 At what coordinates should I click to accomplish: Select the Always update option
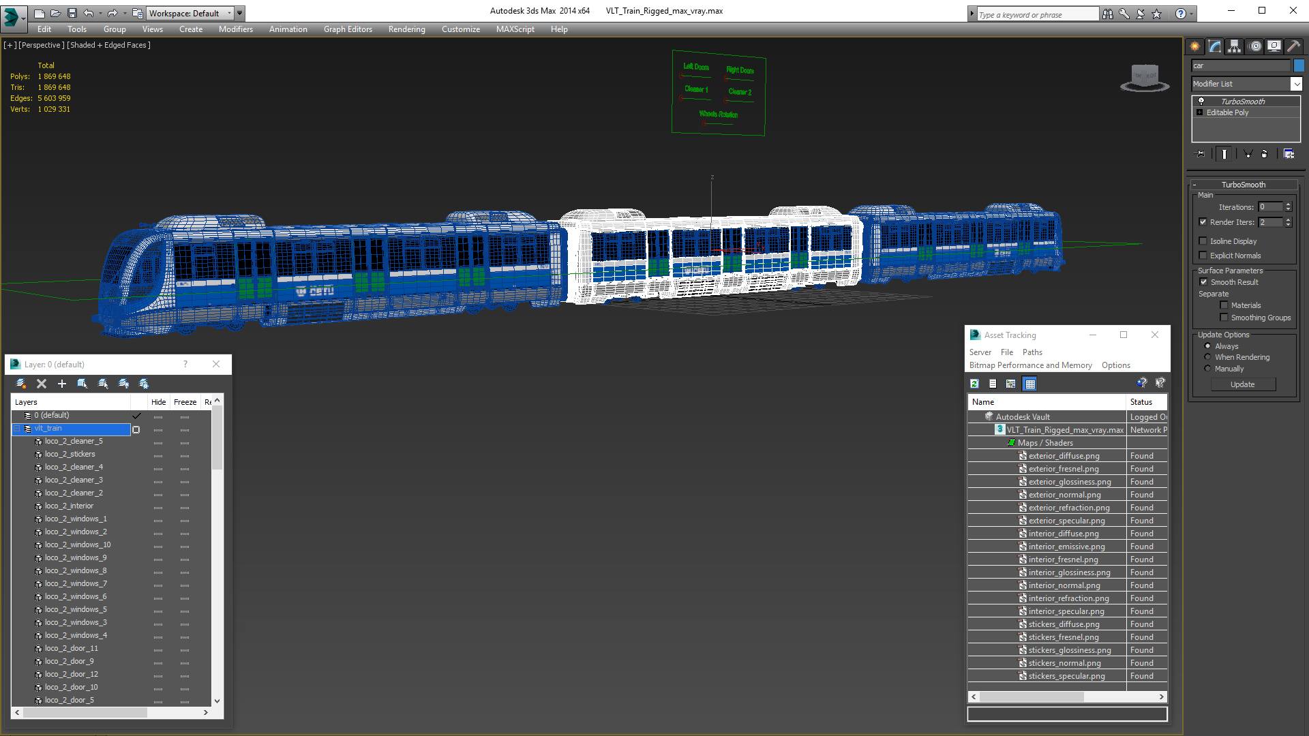pos(1207,346)
